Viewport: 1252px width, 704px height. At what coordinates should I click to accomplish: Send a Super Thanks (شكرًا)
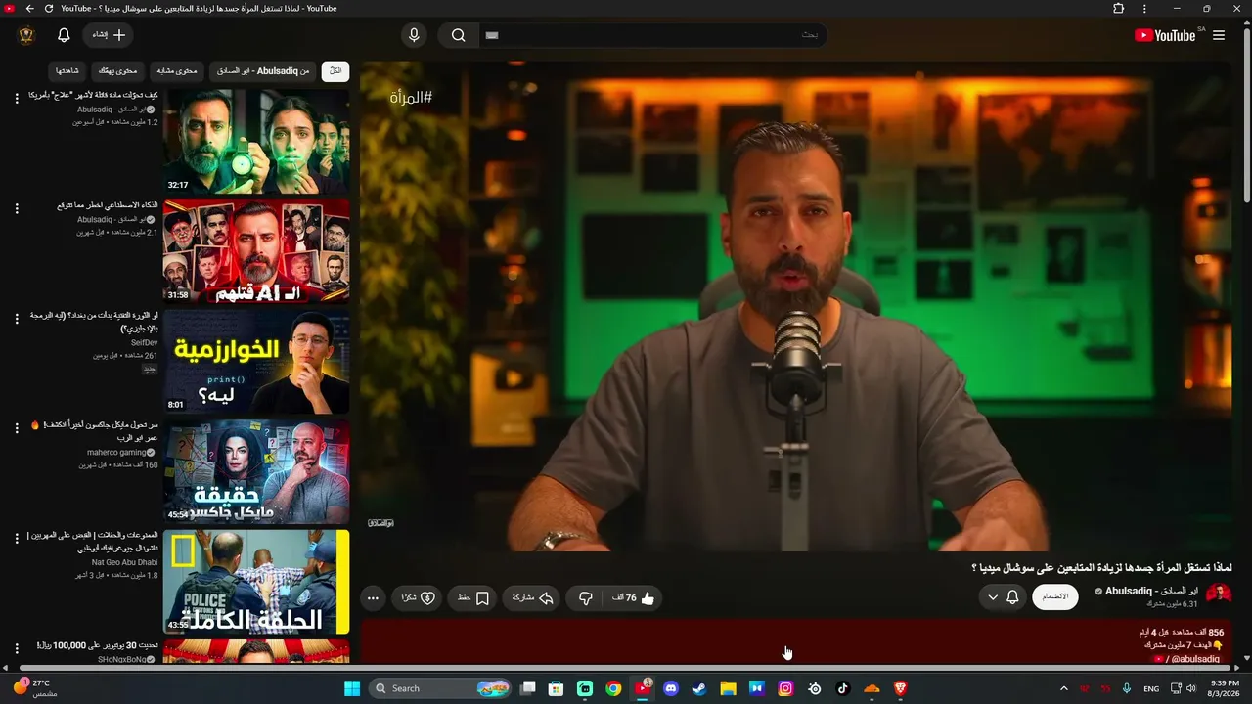[418, 598]
